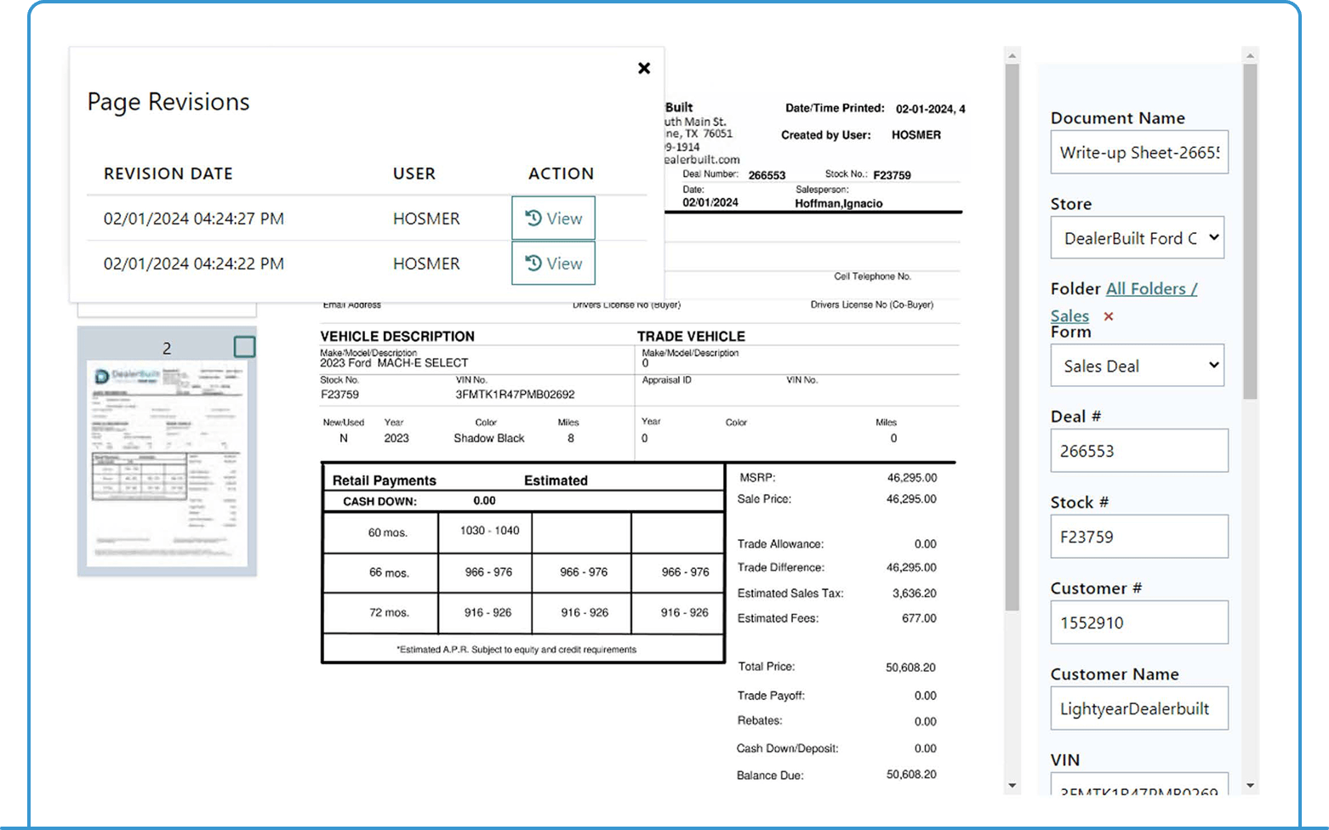Expand the Form dropdown showing Sales Deal
This screenshot has width=1329, height=830.
click(1138, 366)
